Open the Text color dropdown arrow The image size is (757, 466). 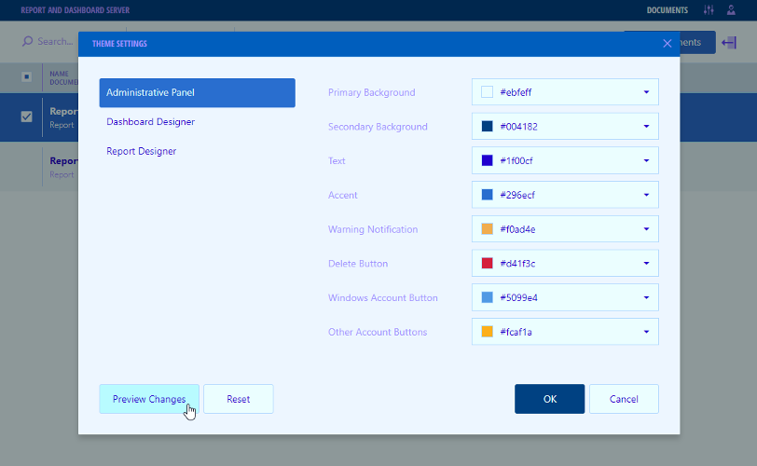[645, 160]
